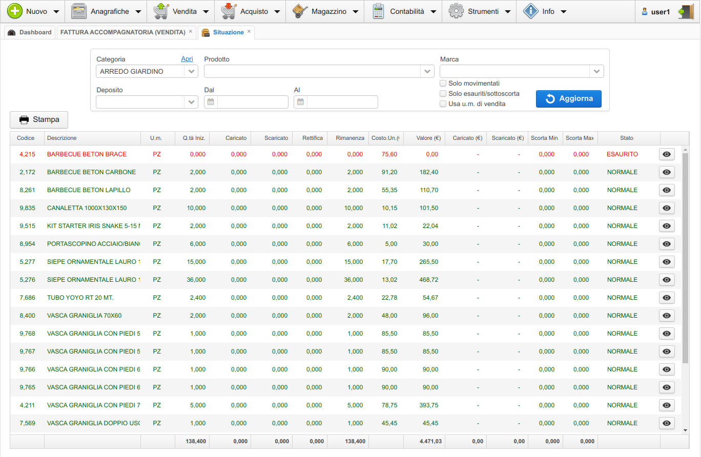This screenshot has width=701, height=457.
Task: Enable Solo esauriti/sottoscorta checkbox
Action: click(443, 94)
